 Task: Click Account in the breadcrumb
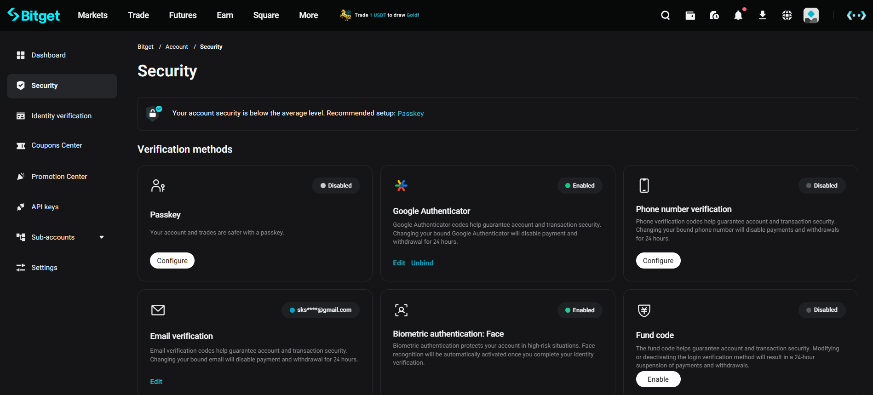point(177,47)
